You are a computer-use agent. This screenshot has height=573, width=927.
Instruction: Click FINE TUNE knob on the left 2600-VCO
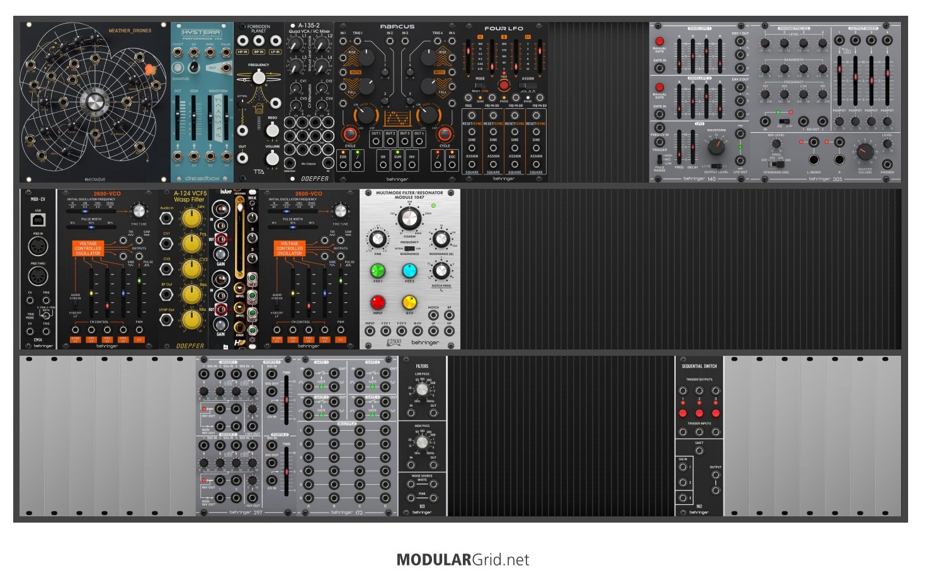pos(139,211)
